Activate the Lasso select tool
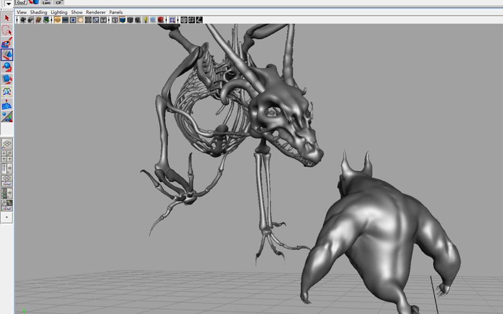The image size is (503, 314). click(7, 30)
